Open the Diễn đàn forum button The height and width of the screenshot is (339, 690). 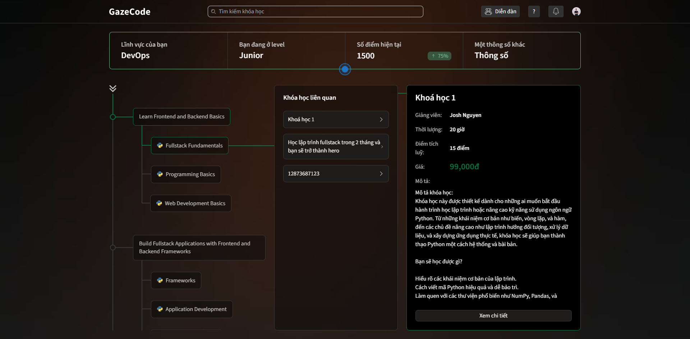pyautogui.click(x=500, y=11)
